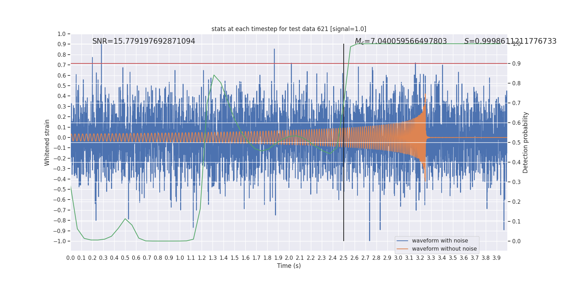Screen dimensions: 564x282
Task: Click the "waveform with noise" legend label
Action: click(440, 241)
